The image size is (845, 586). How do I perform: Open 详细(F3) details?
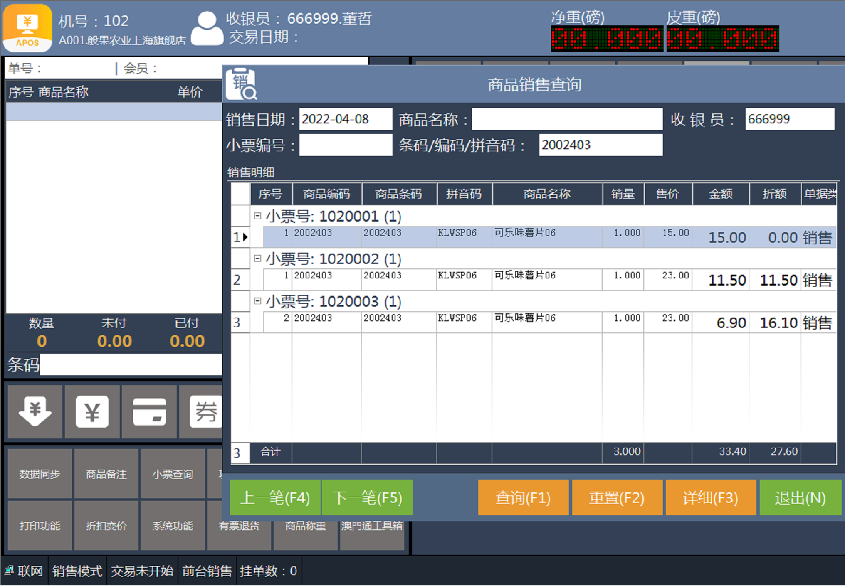[710, 497]
